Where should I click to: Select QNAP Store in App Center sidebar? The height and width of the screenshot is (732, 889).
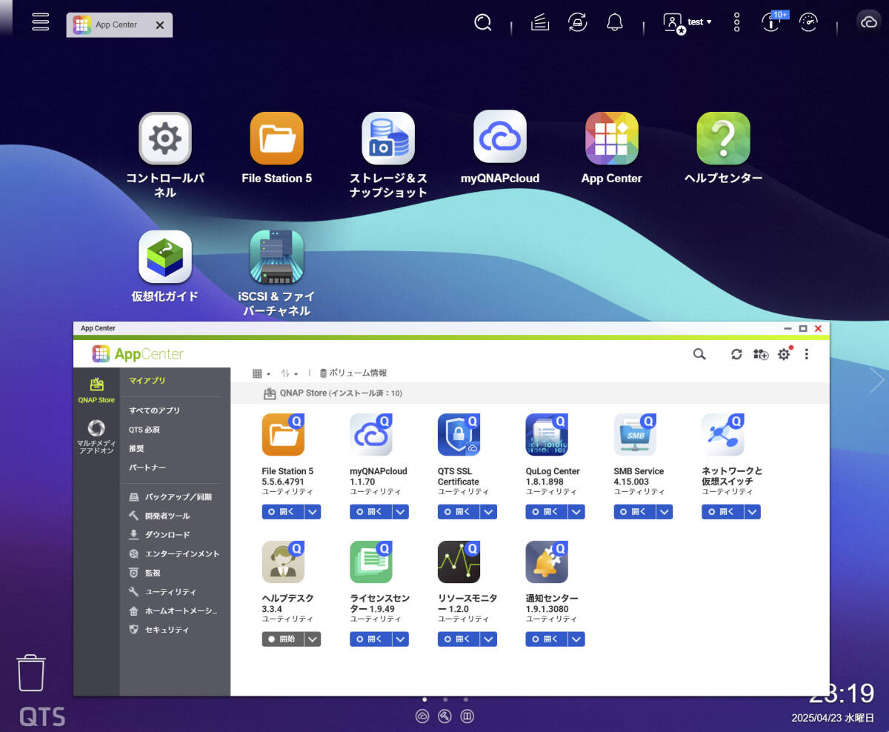click(x=96, y=390)
